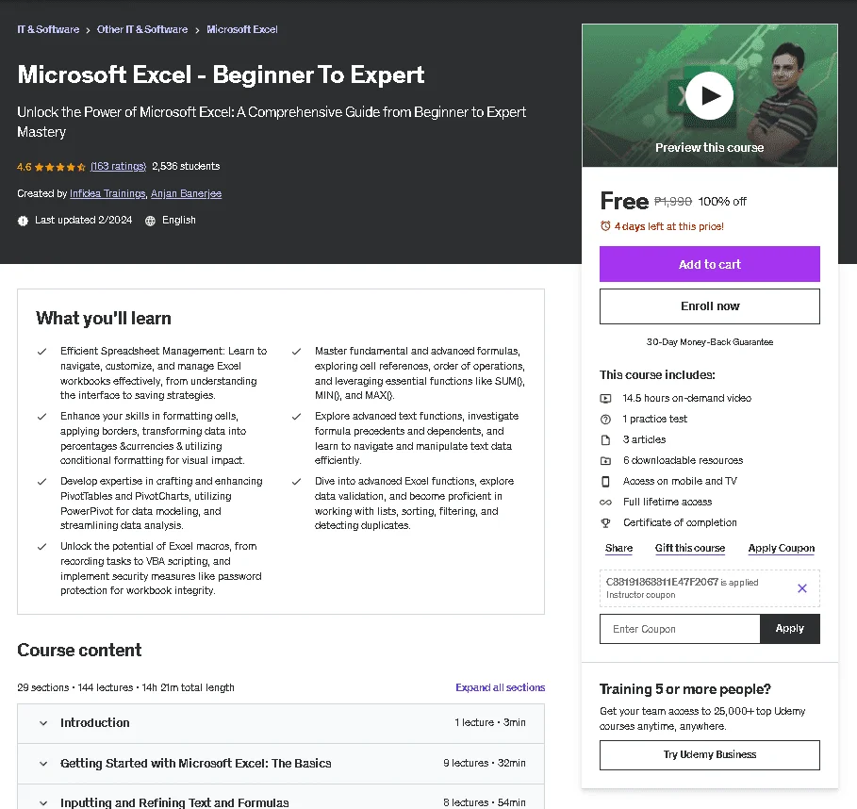Click checkmark beside Efficient Spreadsheet Management
This screenshot has height=809, width=857.
tap(41, 352)
